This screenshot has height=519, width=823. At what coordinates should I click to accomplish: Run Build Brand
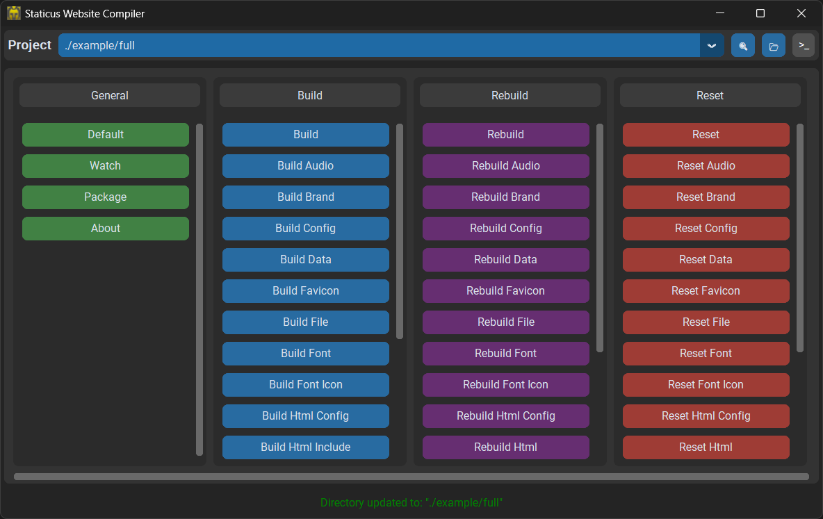click(x=305, y=197)
